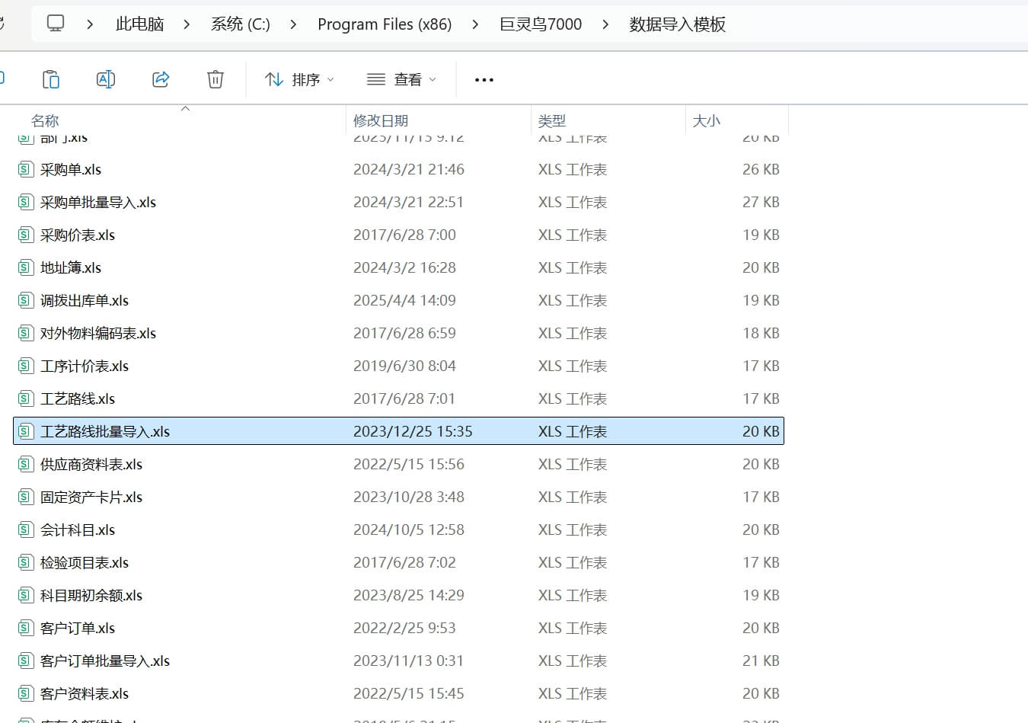This screenshot has width=1028, height=723.
Task: Select the file 客户订单批量导入.xls
Action: click(x=105, y=661)
